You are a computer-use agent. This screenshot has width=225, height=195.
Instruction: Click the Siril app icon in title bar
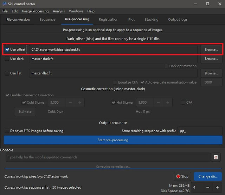pyautogui.click(x=5, y=4)
